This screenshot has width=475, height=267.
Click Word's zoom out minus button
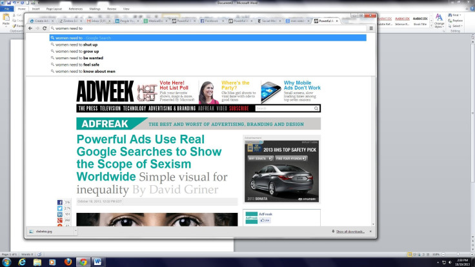click(x=443, y=254)
